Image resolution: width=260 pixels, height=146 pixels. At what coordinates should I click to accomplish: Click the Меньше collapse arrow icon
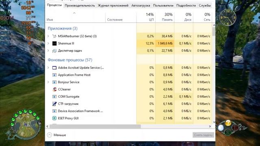pos(50,135)
